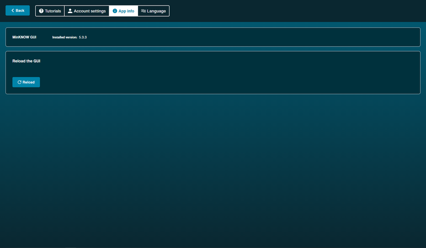Open the Tutorials tab
The image size is (426, 248).
(50, 11)
